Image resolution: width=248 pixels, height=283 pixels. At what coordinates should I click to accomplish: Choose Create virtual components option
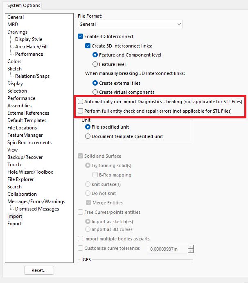point(95,92)
